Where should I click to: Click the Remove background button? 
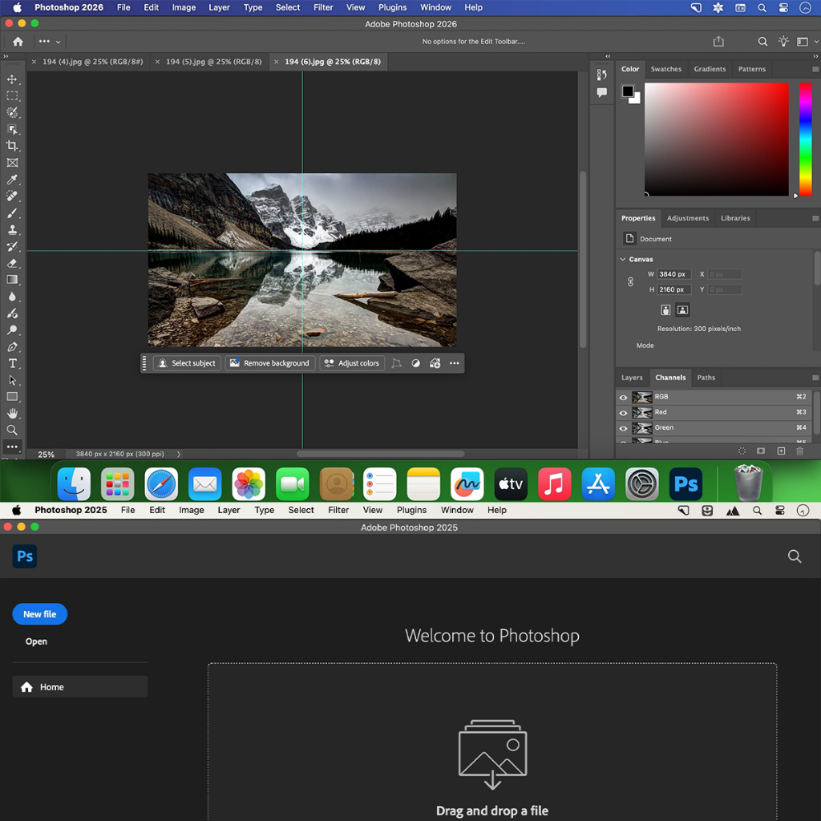[270, 363]
